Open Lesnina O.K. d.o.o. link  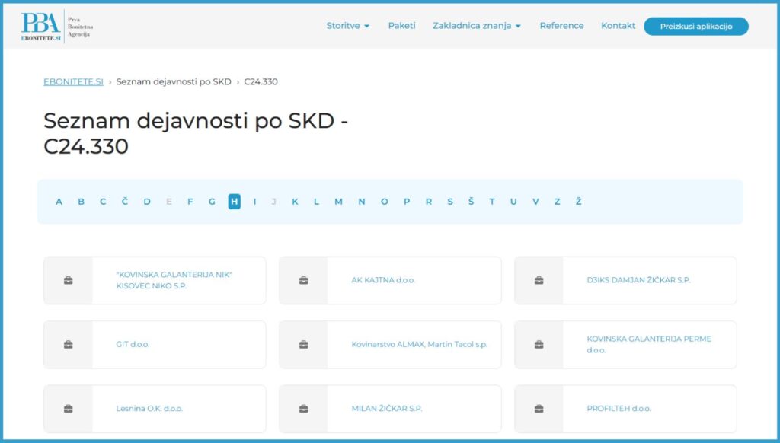150,409
